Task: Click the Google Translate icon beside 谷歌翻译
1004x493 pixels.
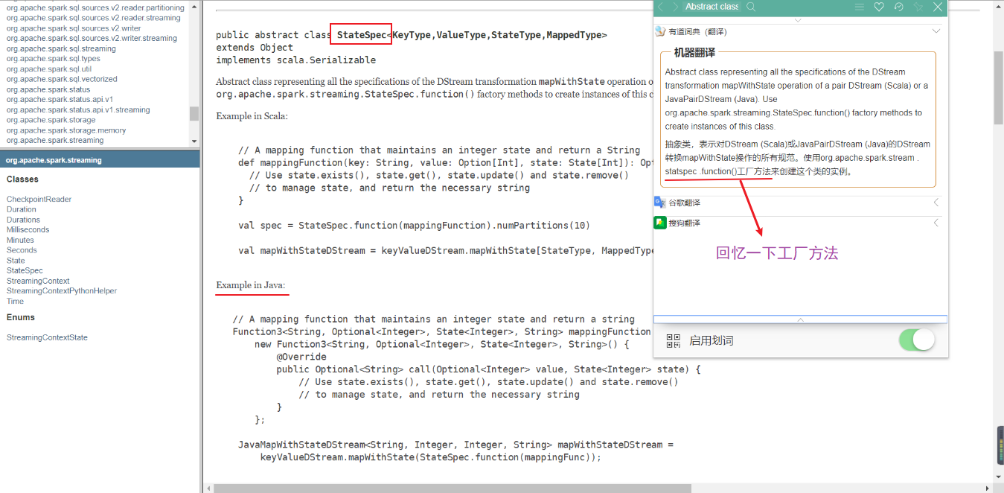Action: pos(659,202)
